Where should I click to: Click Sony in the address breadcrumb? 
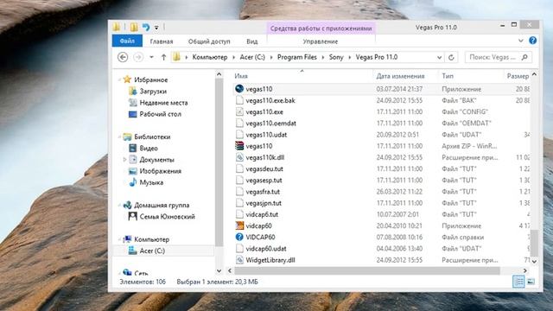point(336,57)
